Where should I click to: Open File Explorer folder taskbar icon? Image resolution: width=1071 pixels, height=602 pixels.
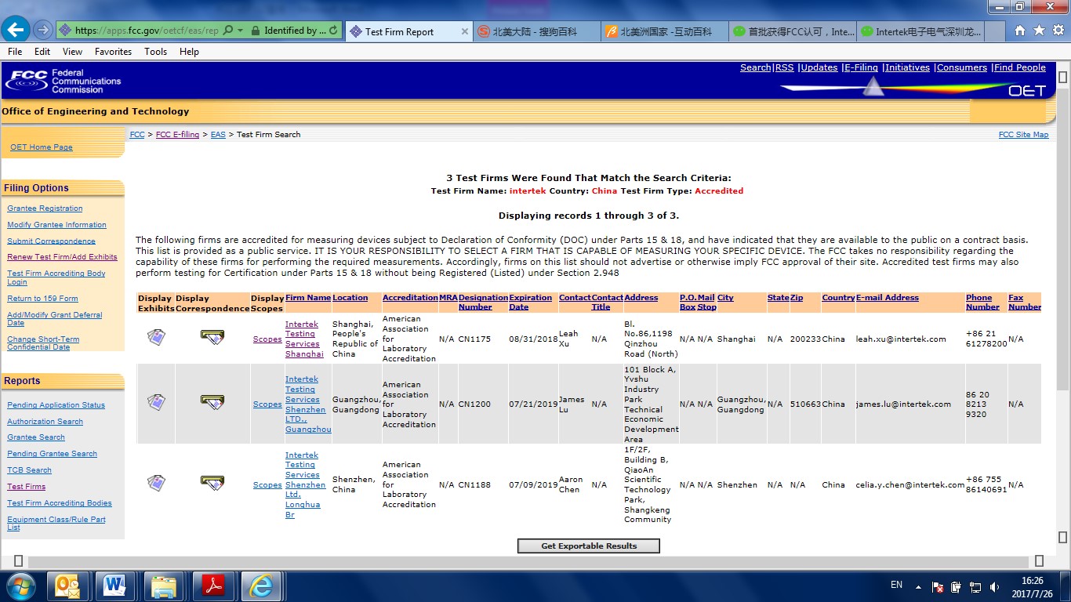click(164, 586)
